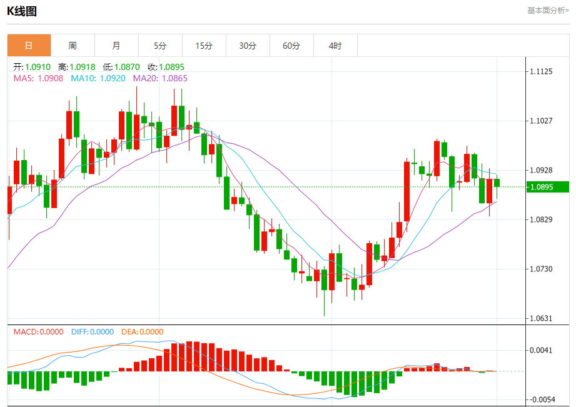
Task: Click the MA10: 1.0920 label
Action: coord(98,78)
